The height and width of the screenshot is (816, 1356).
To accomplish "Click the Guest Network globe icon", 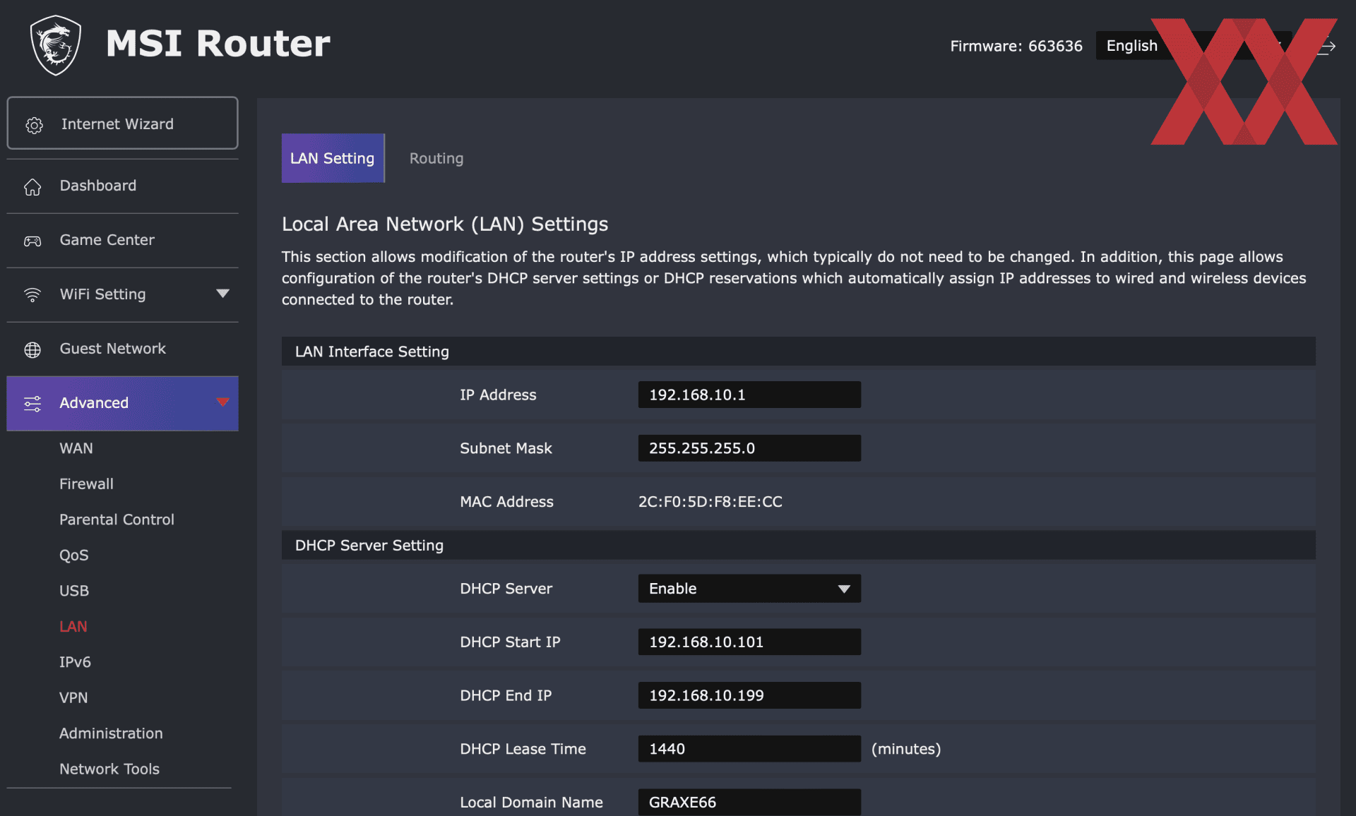I will [x=32, y=349].
